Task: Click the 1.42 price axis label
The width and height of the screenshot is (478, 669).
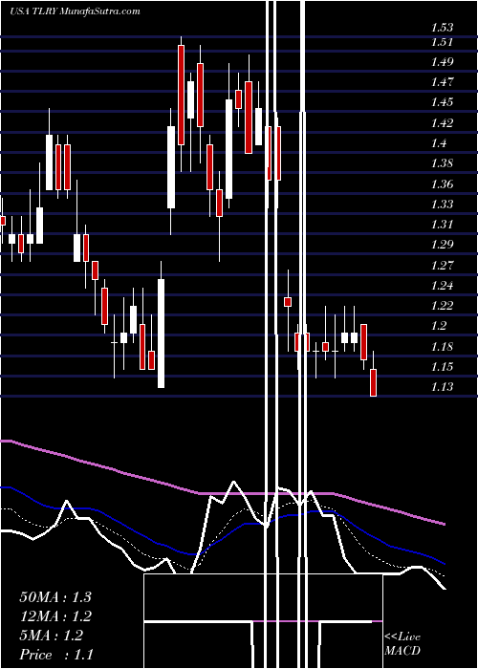Action: pyautogui.click(x=442, y=123)
